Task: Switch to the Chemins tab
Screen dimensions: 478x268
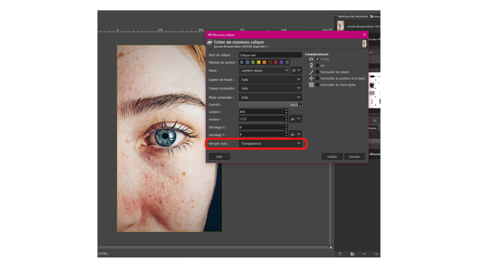Action: point(372,128)
